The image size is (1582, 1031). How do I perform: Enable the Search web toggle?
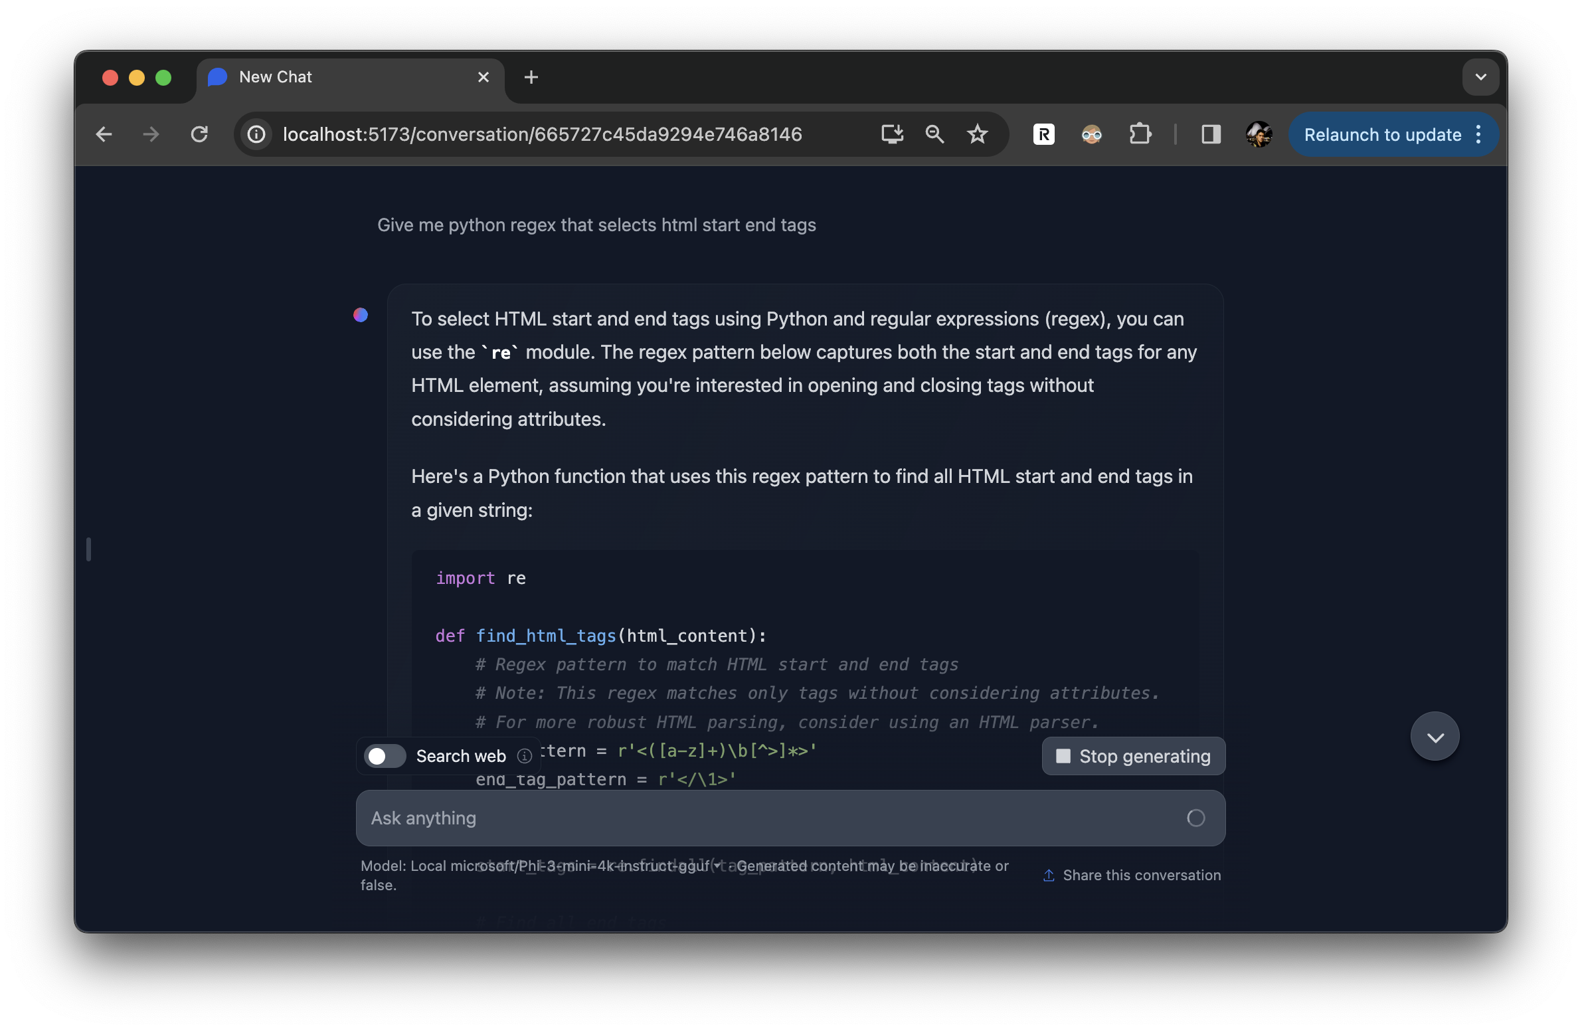click(x=385, y=756)
